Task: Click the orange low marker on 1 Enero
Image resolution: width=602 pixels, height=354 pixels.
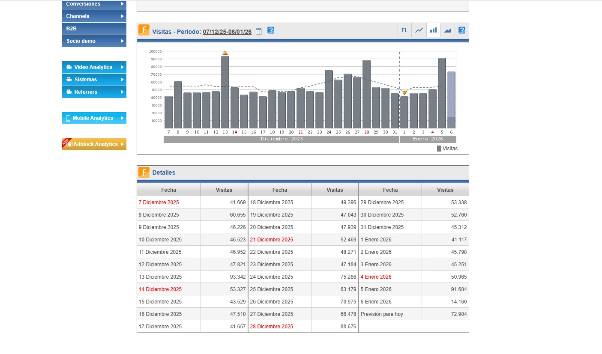Action: point(404,92)
